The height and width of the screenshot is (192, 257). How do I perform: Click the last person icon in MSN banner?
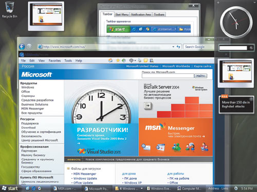[205, 147]
